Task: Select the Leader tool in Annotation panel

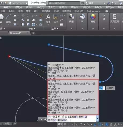Action: pyautogui.click(x=61, y=20)
